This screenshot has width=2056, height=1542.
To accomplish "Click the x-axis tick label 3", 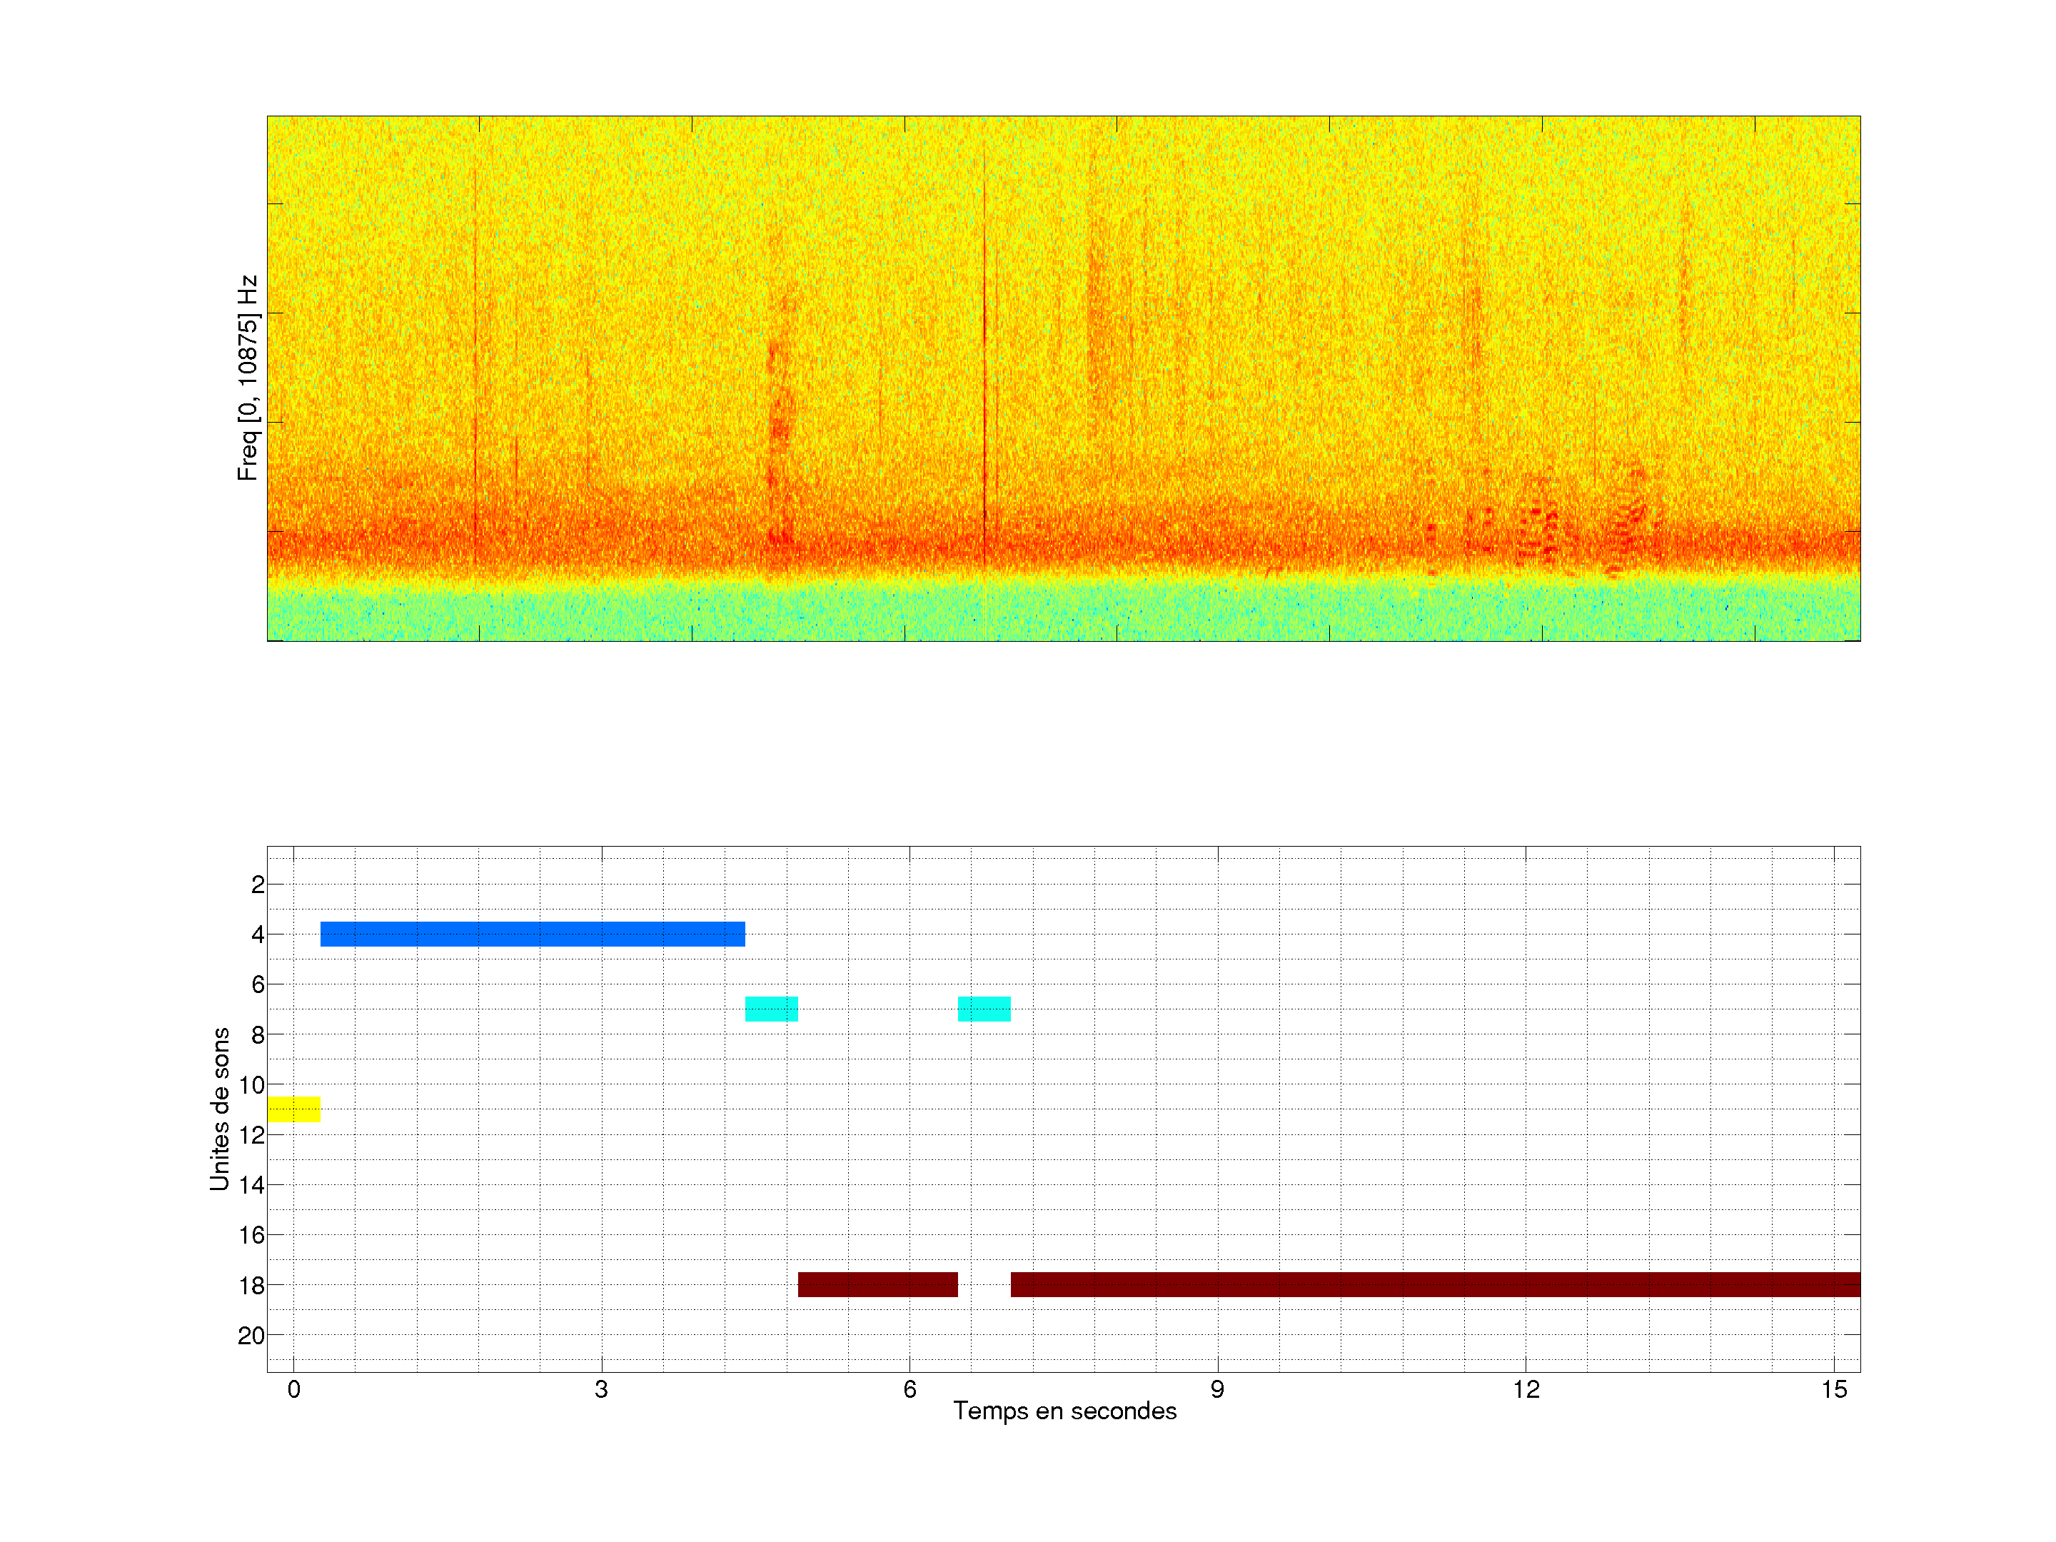I will (601, 1389).
